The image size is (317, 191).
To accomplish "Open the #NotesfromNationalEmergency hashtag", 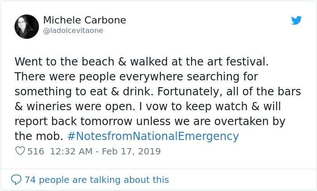I will 153,136.
